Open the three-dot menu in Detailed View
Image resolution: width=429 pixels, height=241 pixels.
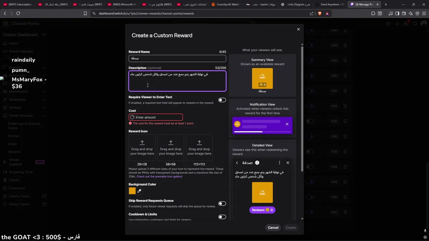(280, 163)
